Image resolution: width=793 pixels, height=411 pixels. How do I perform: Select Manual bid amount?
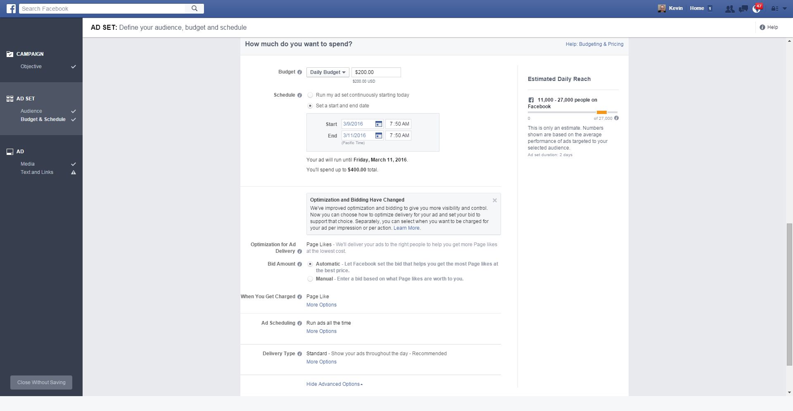pos(310,279)
